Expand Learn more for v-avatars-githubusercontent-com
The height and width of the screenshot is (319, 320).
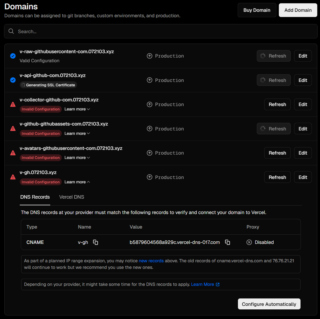[77, 158]
